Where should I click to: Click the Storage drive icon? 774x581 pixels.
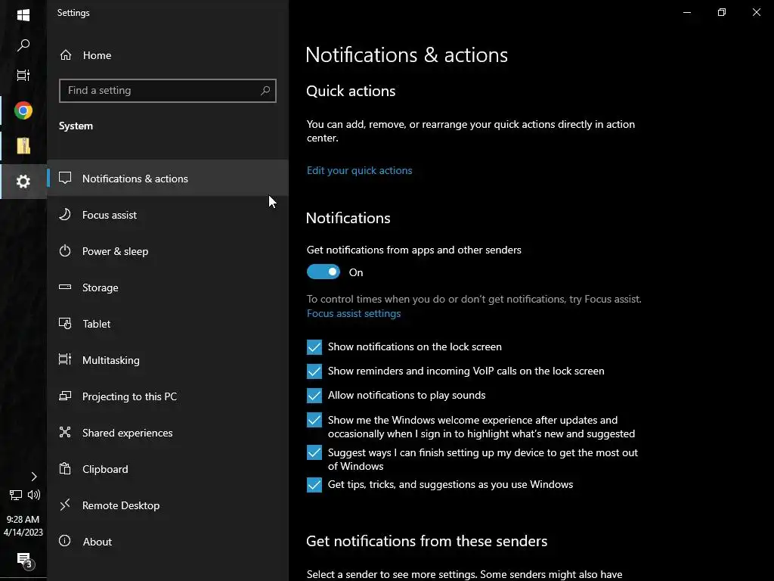tap(65, 287)
